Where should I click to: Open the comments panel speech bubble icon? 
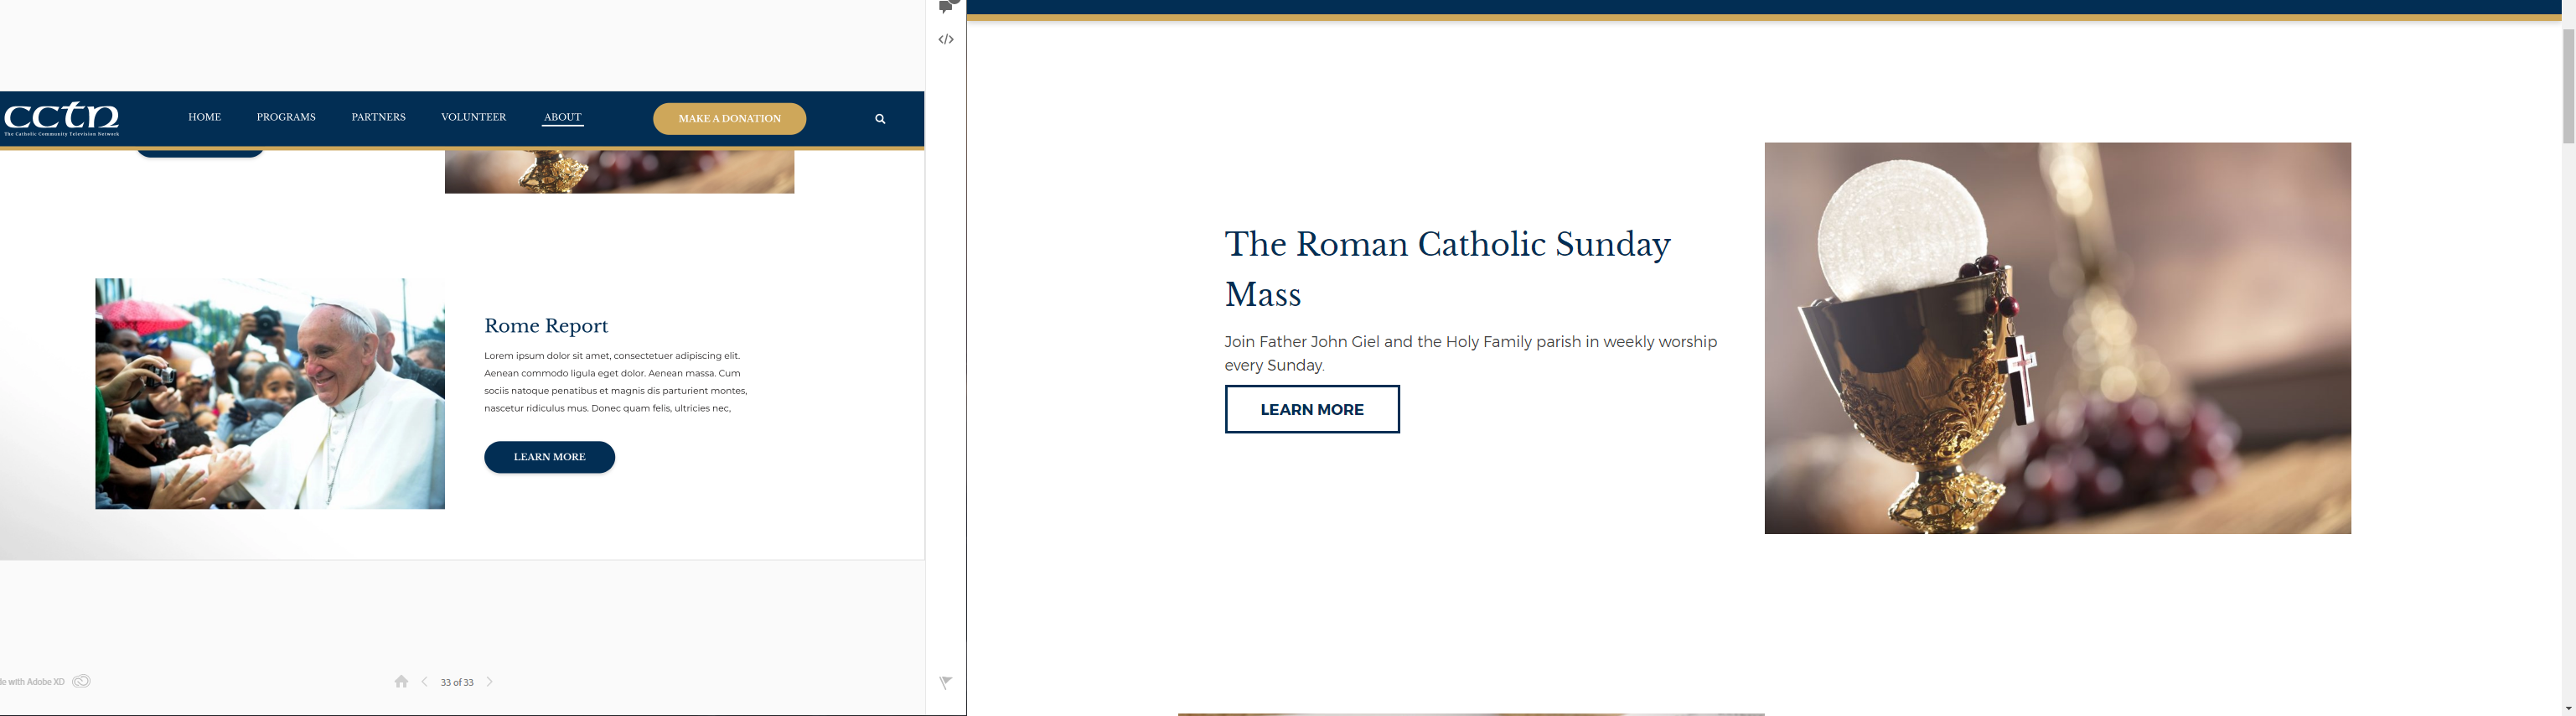pos(946,7)
